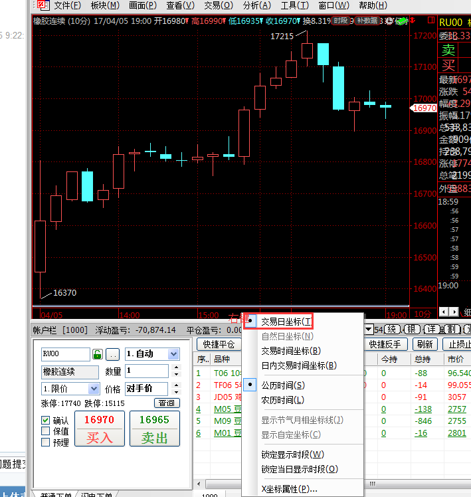Click the 买入 16970 buy button
This screenshot has width=471, height=497.
[x=100, y=429]
